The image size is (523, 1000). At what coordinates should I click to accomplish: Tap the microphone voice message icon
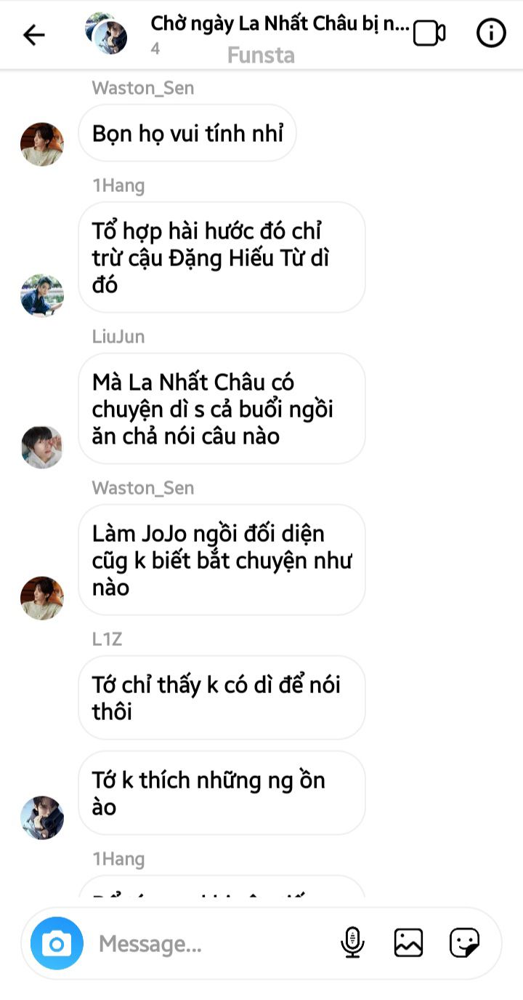click(352, 943)
